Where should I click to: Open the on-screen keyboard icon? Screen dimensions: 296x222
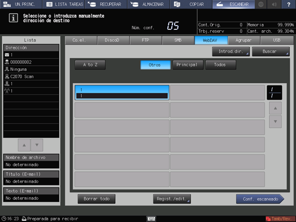151,219
